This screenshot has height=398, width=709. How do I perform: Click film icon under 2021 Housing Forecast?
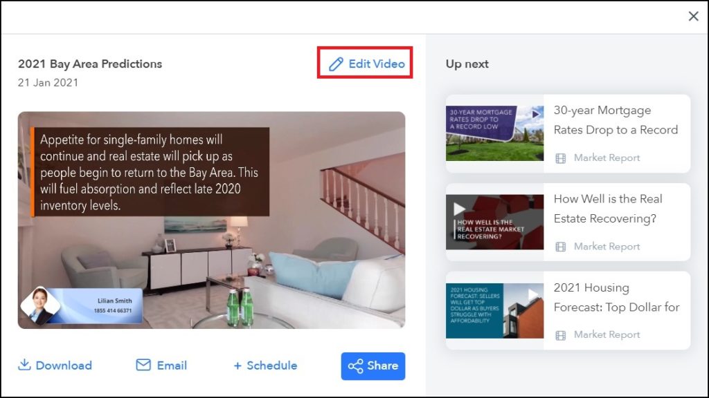click(561, 335)
